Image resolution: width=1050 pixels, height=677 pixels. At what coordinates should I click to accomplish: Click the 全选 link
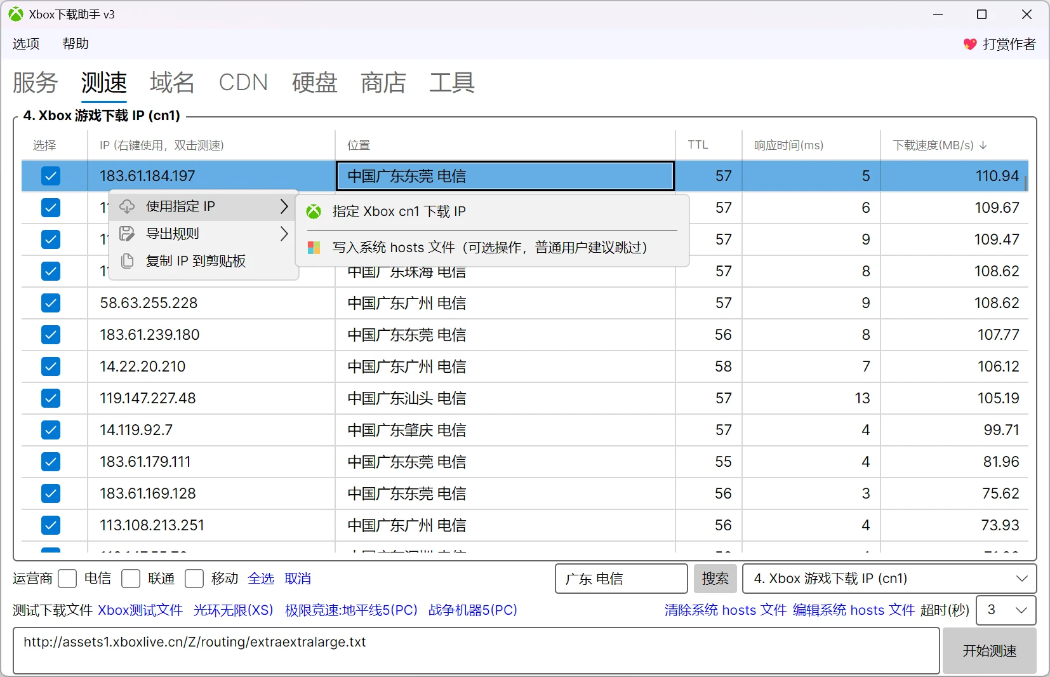[x=261, y=579]
